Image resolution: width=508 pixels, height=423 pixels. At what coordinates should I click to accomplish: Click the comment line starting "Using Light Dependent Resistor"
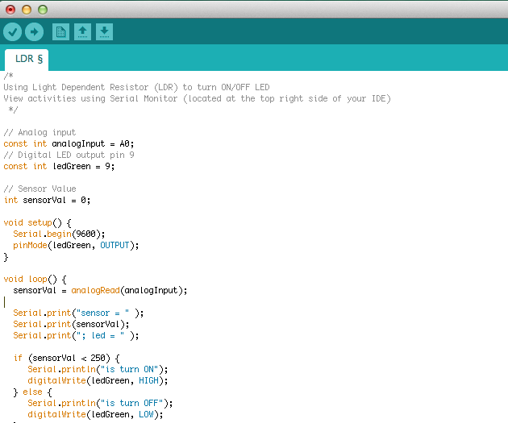coord(136,87)
